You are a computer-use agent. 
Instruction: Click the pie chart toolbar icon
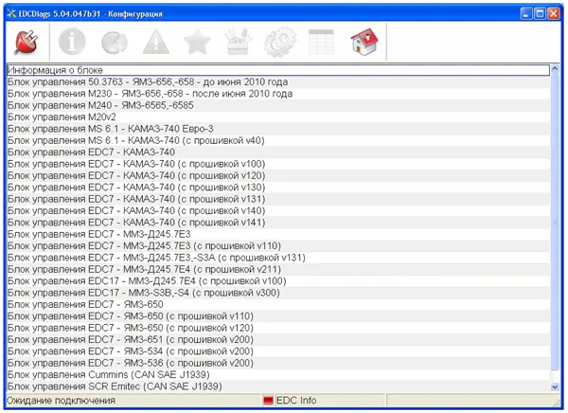click(115, 43)
